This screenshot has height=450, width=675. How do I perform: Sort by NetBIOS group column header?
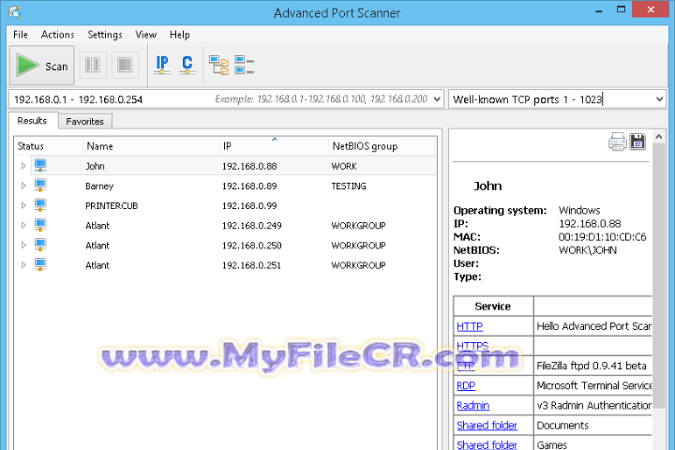pyautogui.click(x=382, y=146)
